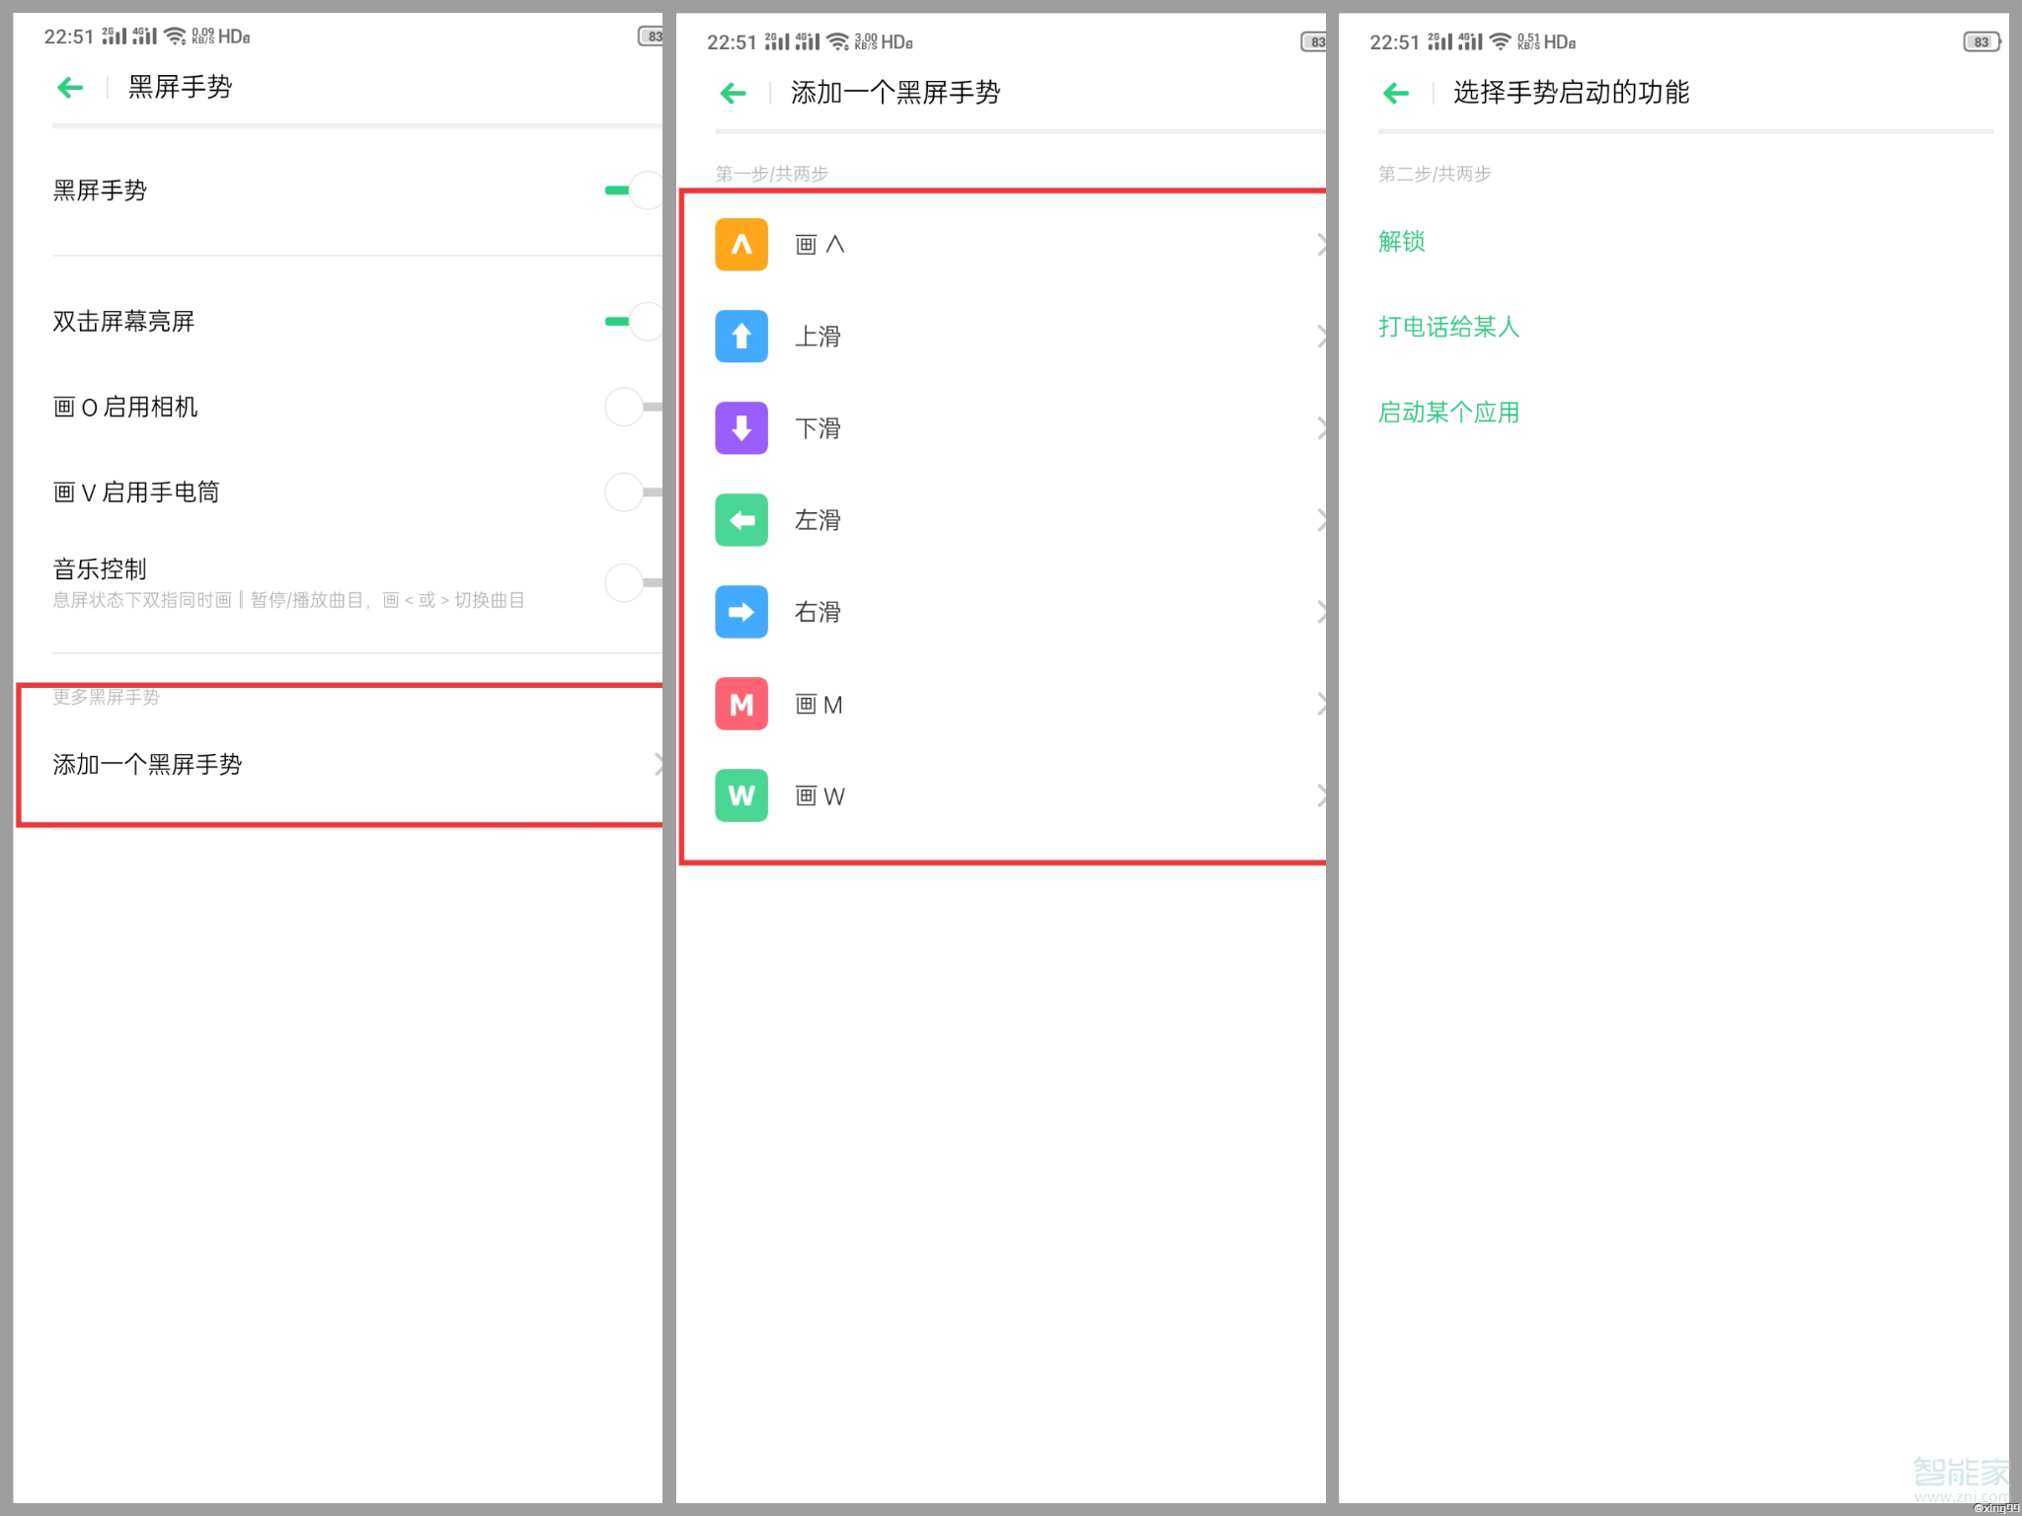This screenshot has width=2022, height=1516.
Task: Go back from the 黑屏手势 screen
Action: click(70, 88)
